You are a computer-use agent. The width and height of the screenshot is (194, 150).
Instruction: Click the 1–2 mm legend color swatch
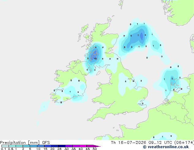click(x=19, y=146)
